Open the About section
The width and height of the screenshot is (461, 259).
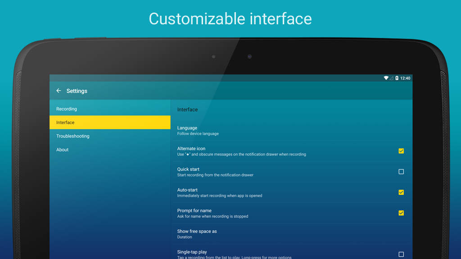tap(63, 150)
